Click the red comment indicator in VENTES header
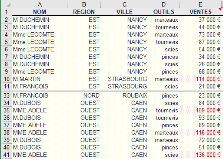Screen dimensions: 223x159 pos(220,10)
